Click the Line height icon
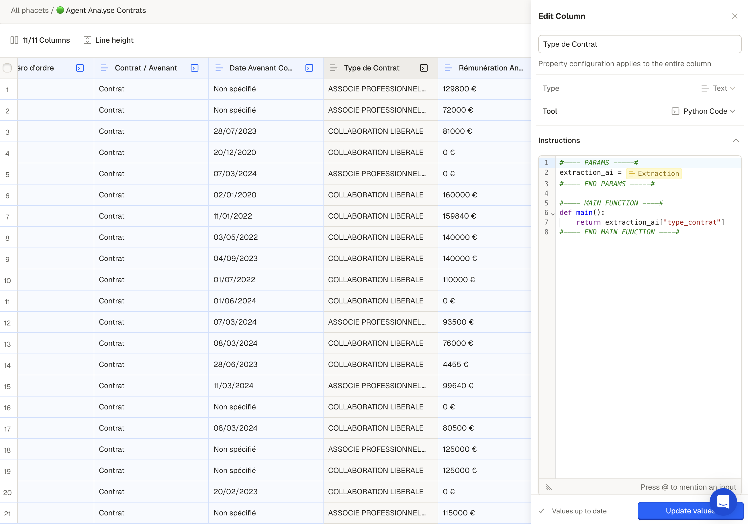This screenshot has width=748, height=524. [87, 40]
